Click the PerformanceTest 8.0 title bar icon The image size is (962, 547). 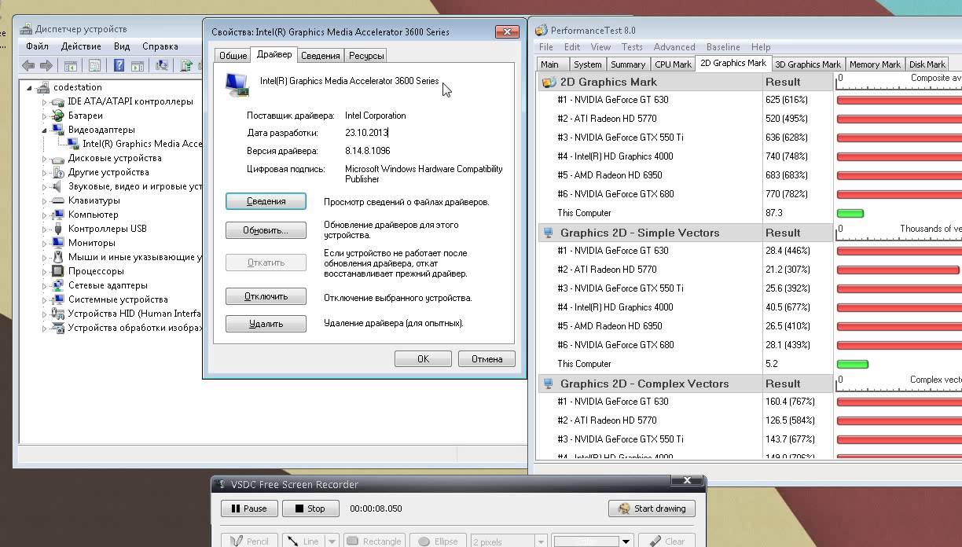541,31
